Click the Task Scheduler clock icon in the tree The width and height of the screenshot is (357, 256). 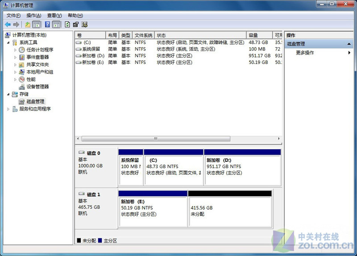click(x=21, y=50)
